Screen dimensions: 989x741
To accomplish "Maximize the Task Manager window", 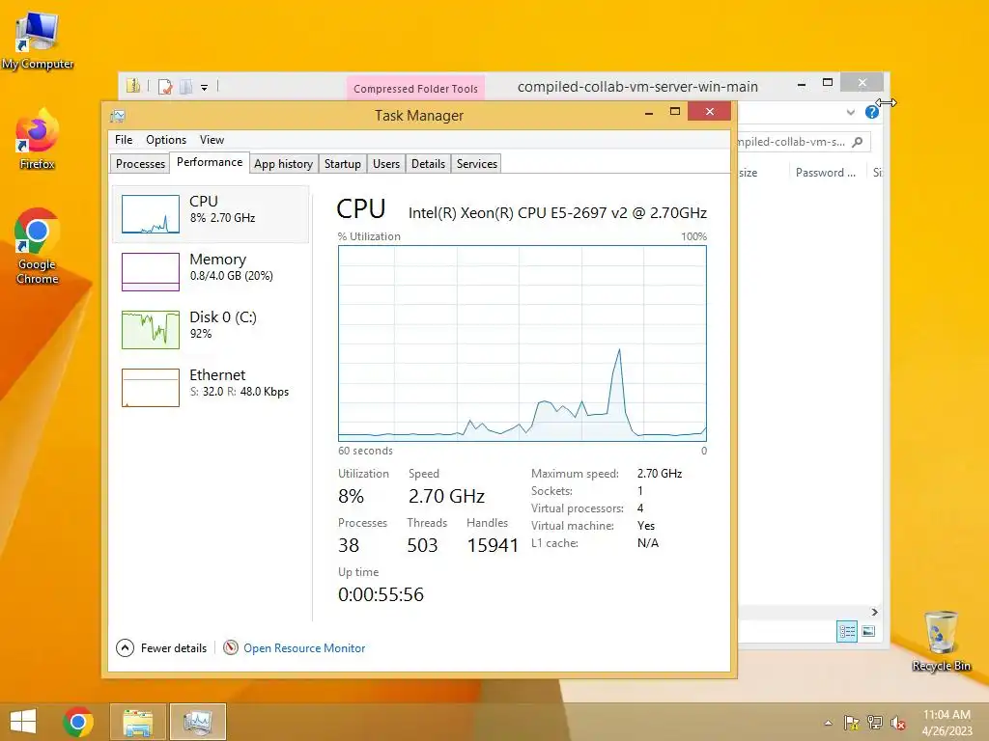I will 675,112.
